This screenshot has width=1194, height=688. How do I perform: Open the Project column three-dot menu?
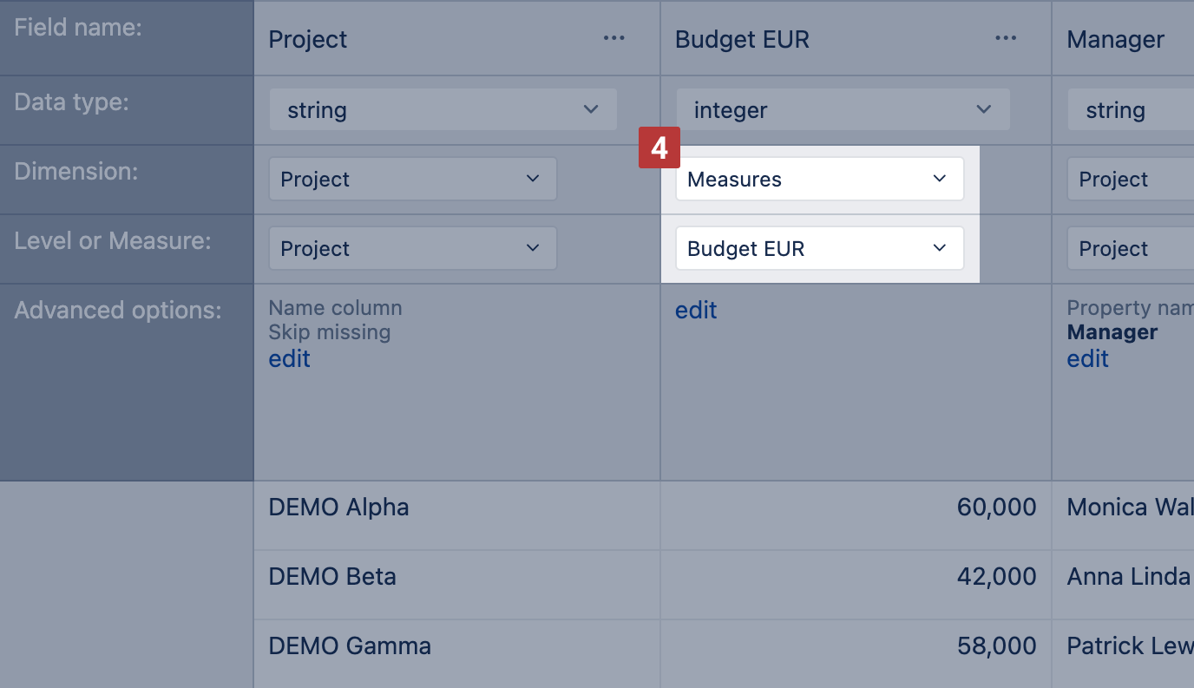tap(614, 38)
